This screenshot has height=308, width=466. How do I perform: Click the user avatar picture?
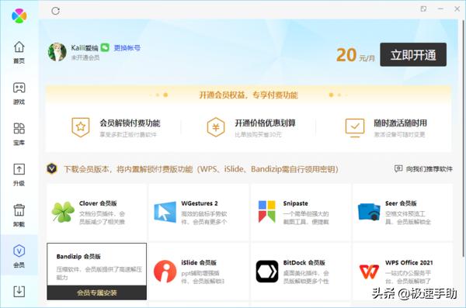57,52
